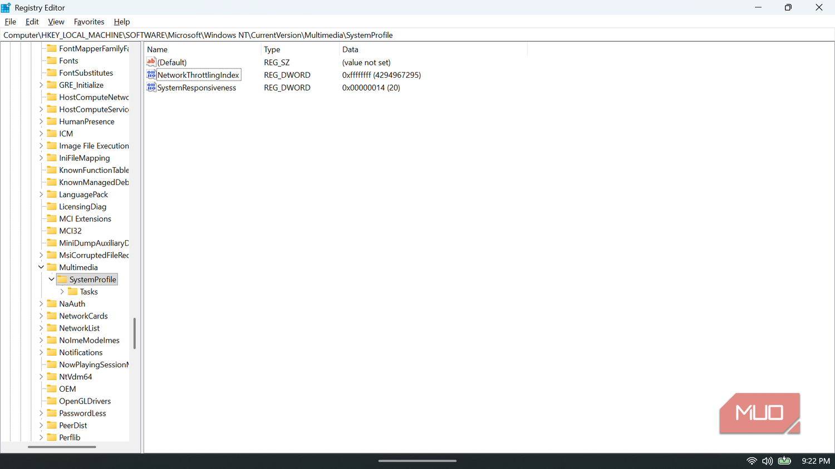835x469 pixels.
Task: Click the ICM folder icon
Action: point(52,133)
